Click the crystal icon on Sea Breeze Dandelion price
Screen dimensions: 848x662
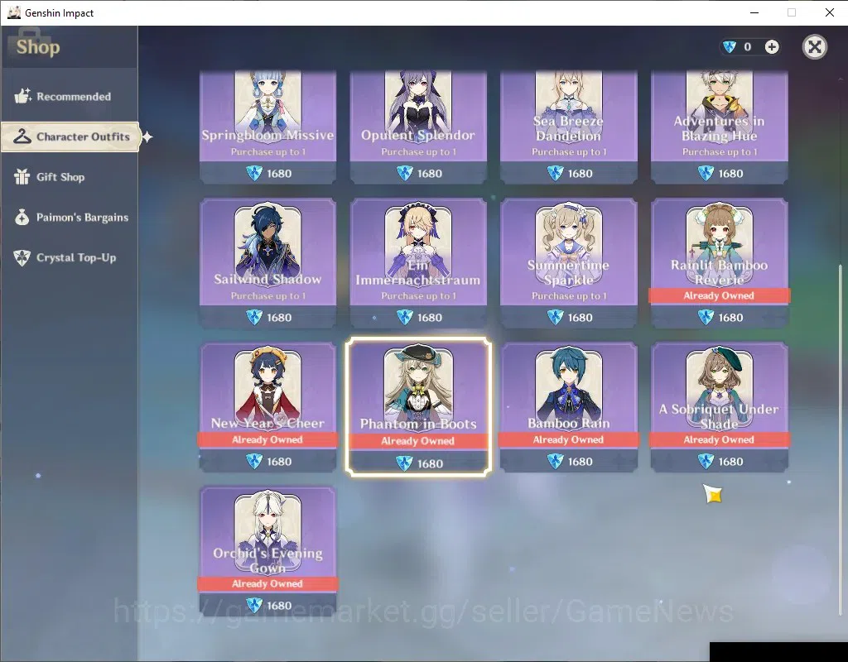click(x=555, y=174)
